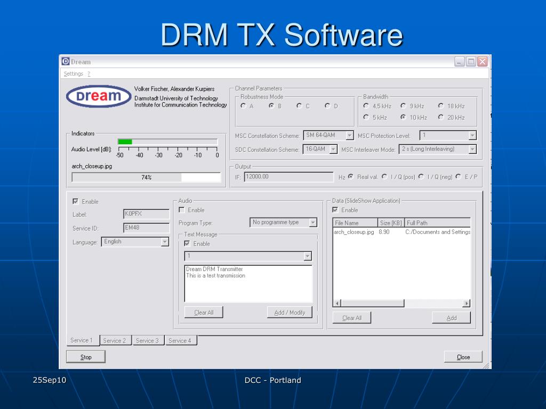Click the file list scroll left arrow
This screenshot has height=409, width=546.
337,303
